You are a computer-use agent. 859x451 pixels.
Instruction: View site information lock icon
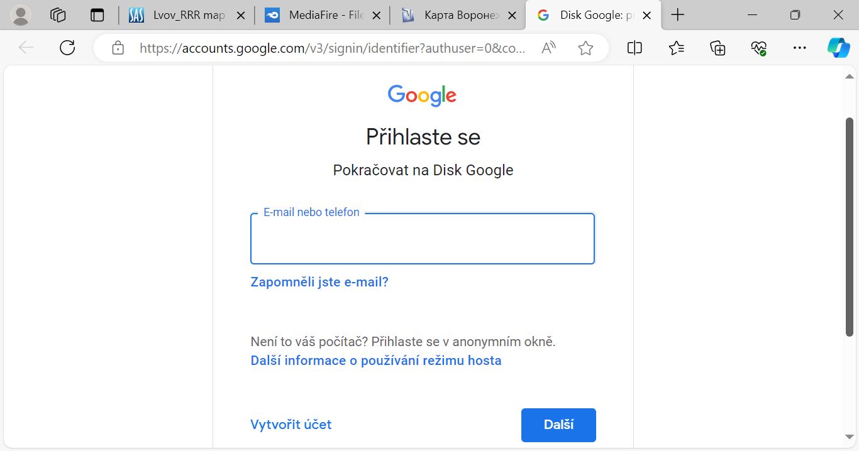[118, 48]
